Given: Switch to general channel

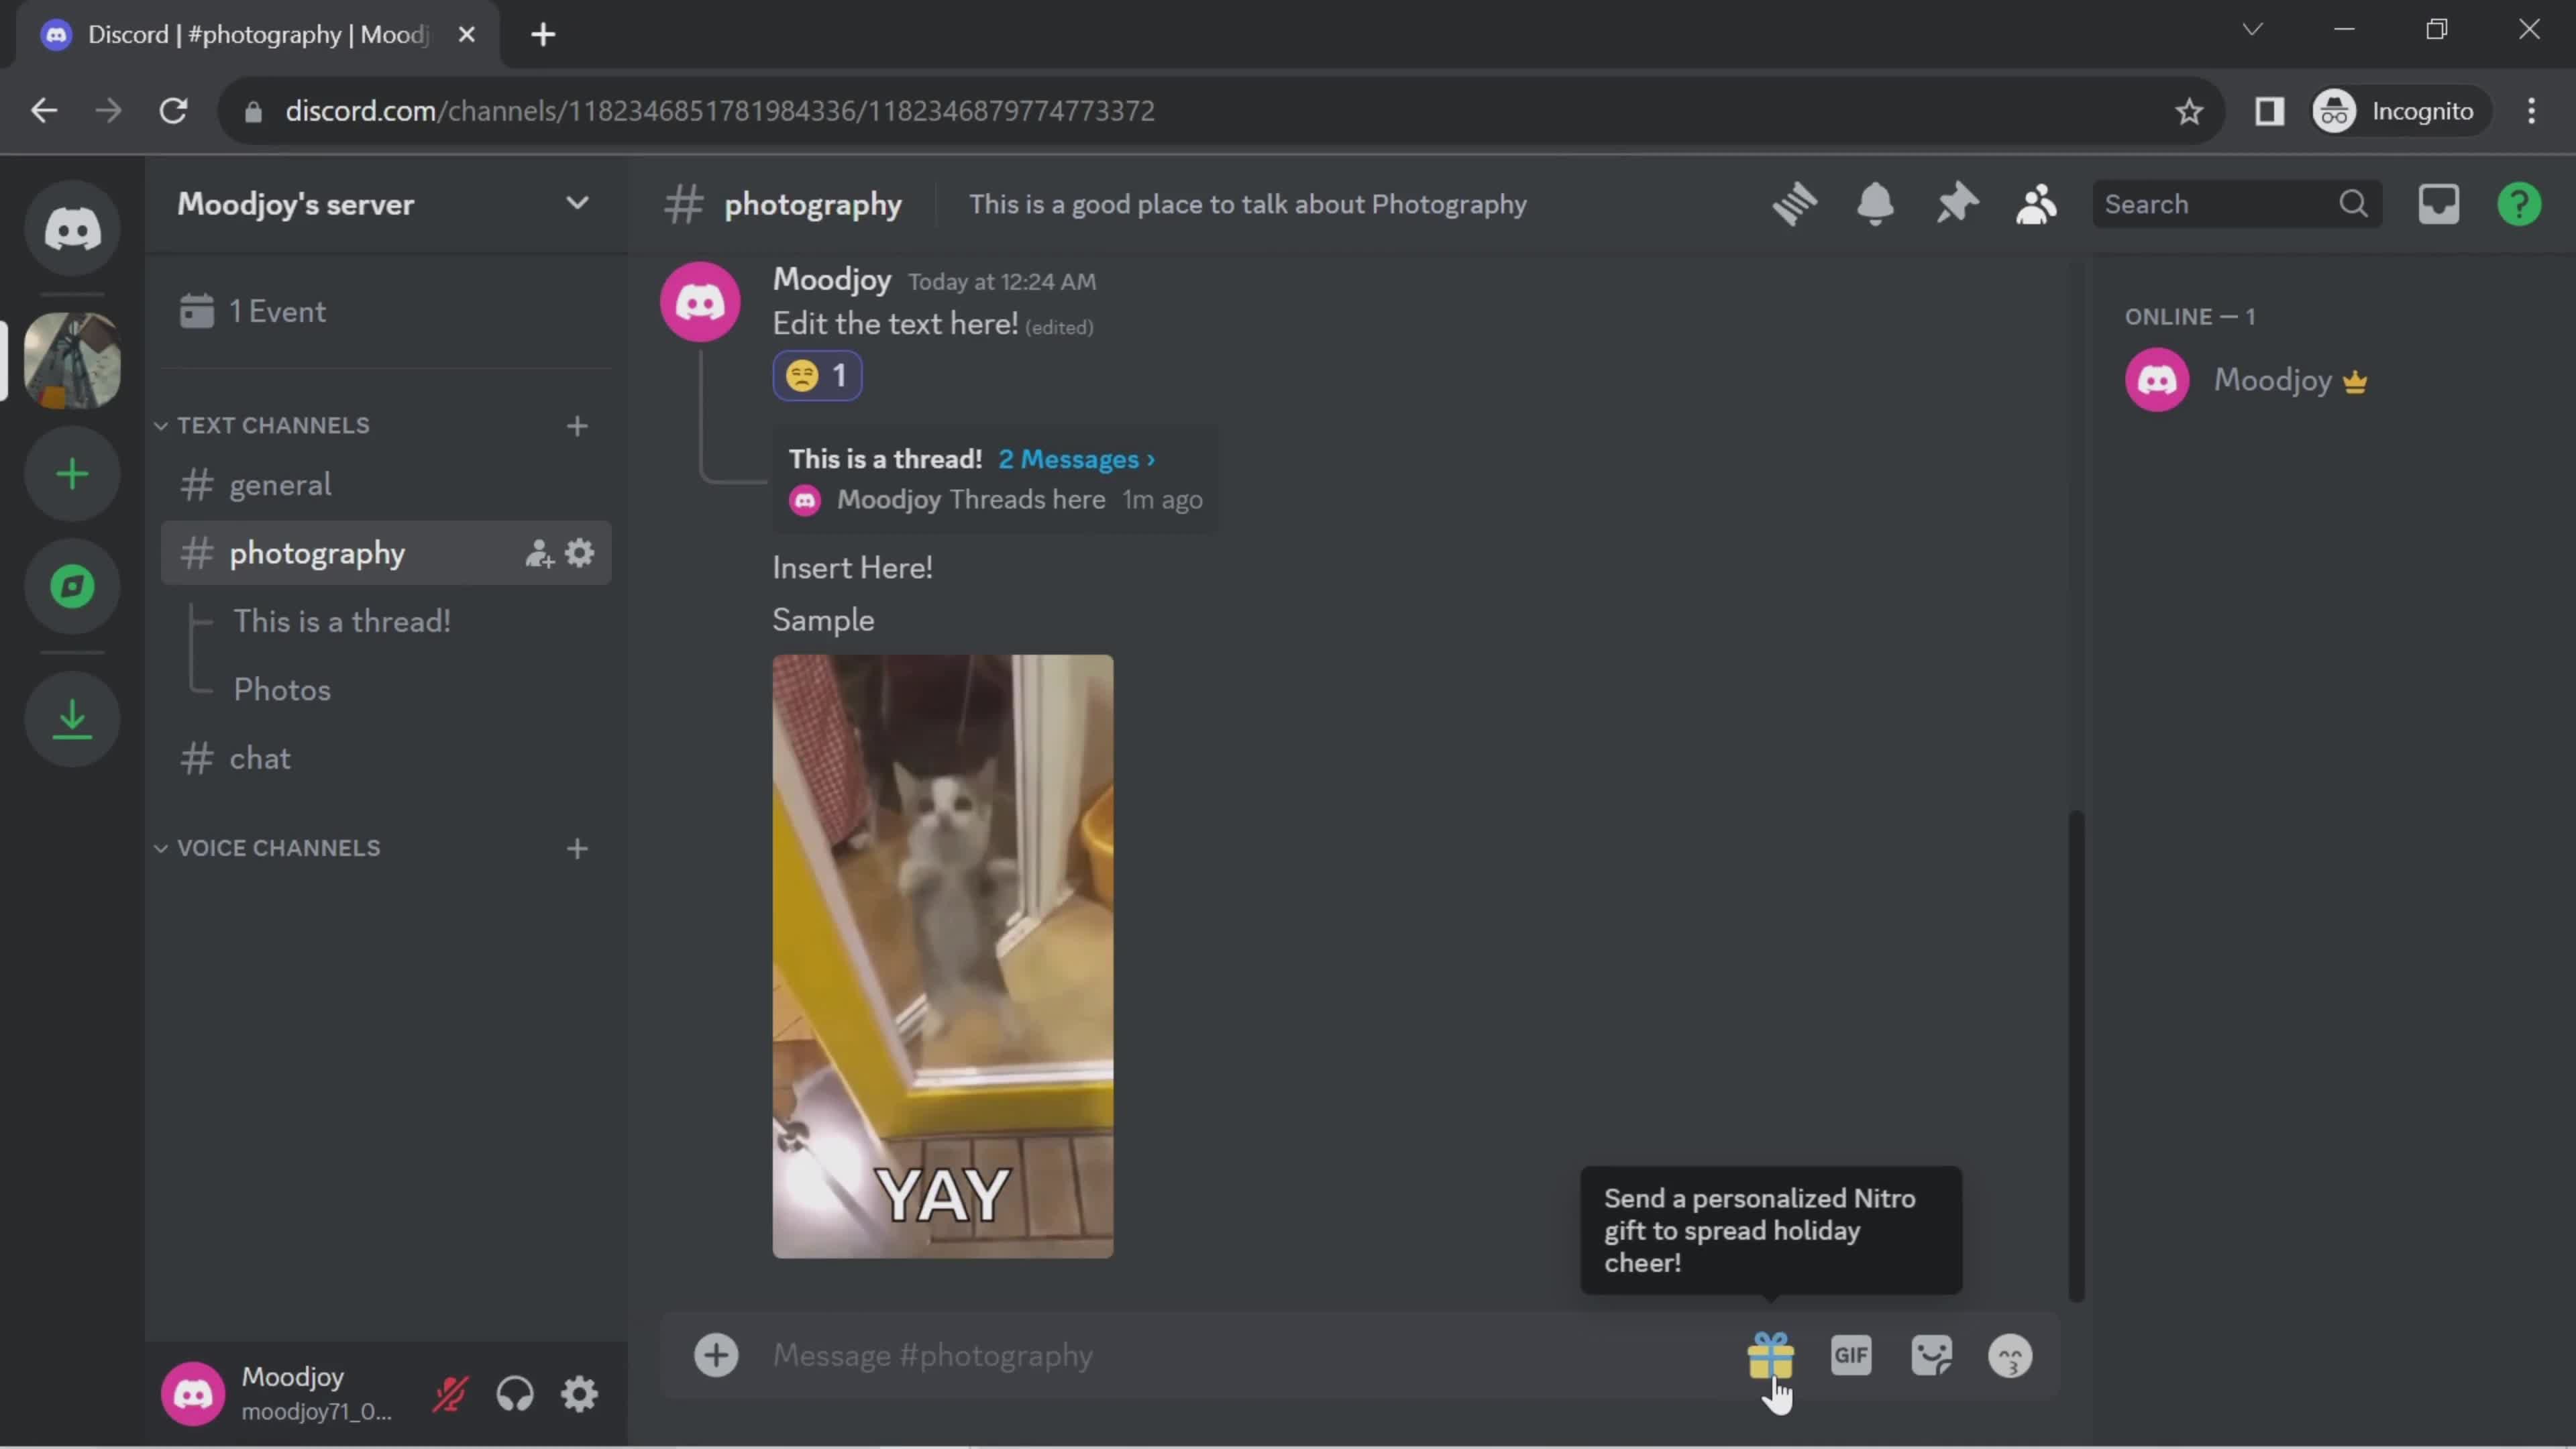Looking at the screenshot, I should 386,485.
